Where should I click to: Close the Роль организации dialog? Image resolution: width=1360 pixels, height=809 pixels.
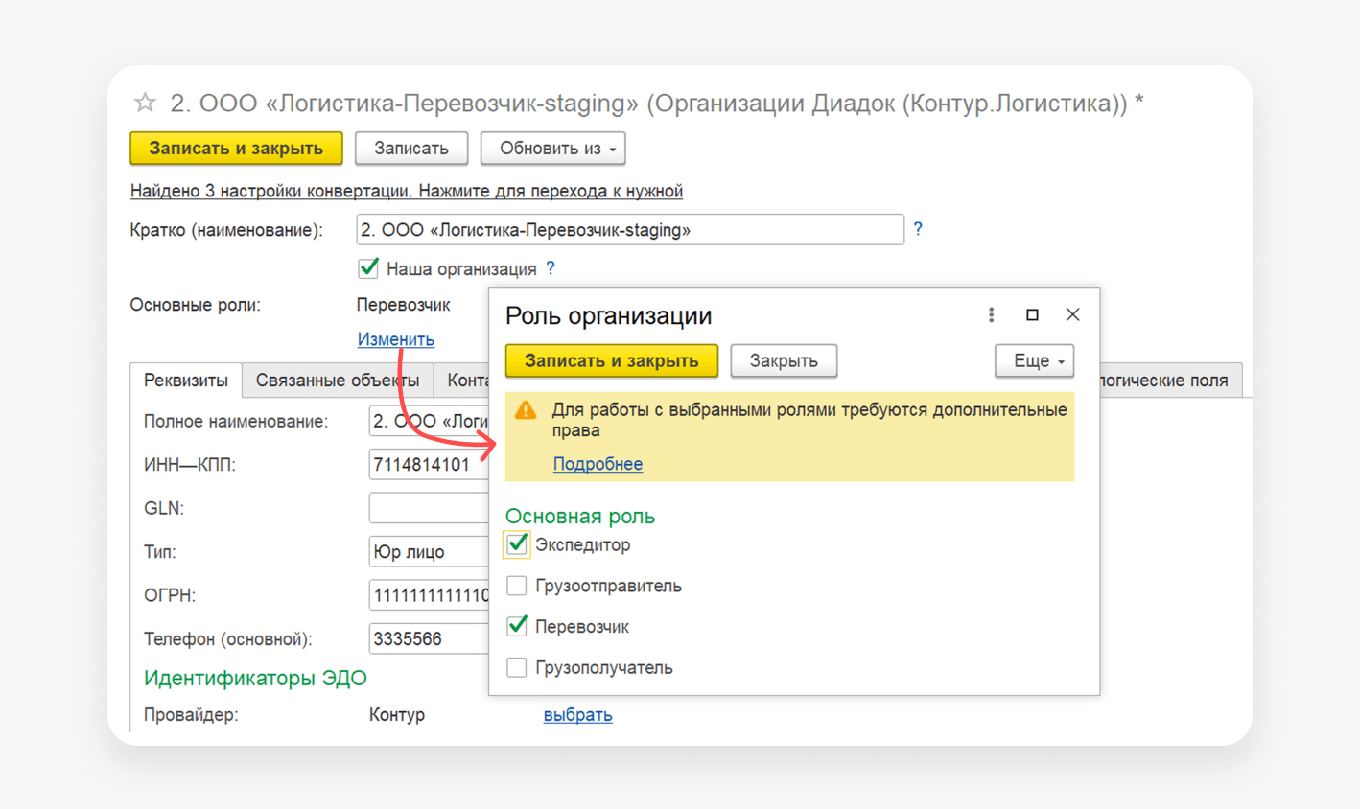(1072, 315)
